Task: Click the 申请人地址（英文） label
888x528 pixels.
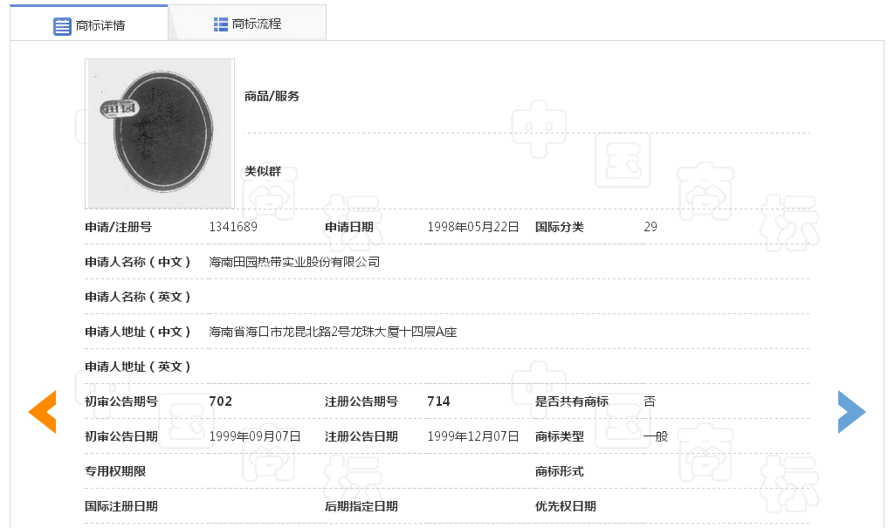Action: 138,367
